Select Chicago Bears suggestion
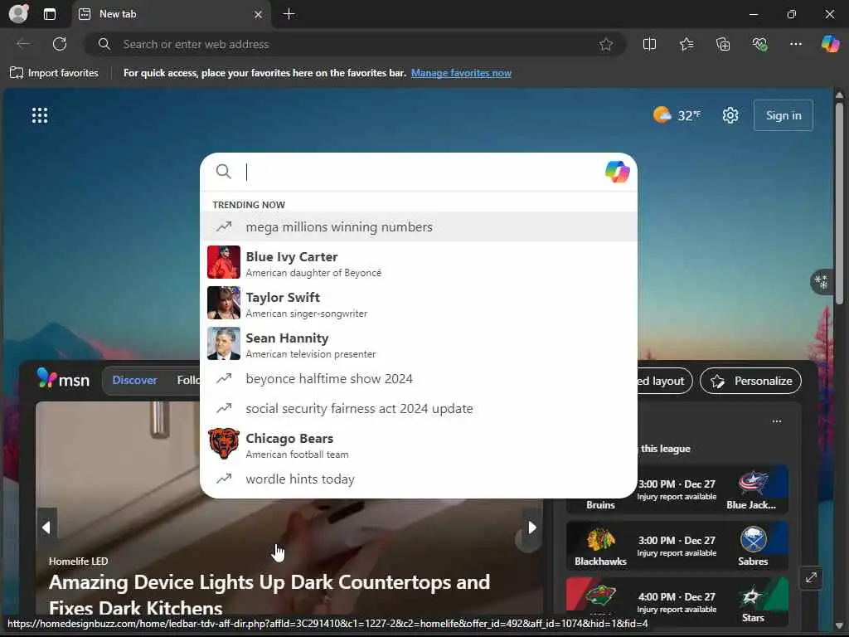This screenshot has width=849, height=637. tap(419, 445)
